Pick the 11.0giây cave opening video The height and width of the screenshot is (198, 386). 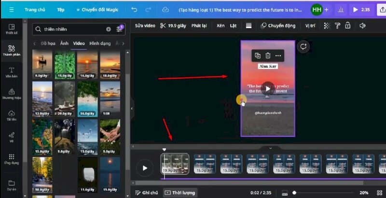(87, 175)
